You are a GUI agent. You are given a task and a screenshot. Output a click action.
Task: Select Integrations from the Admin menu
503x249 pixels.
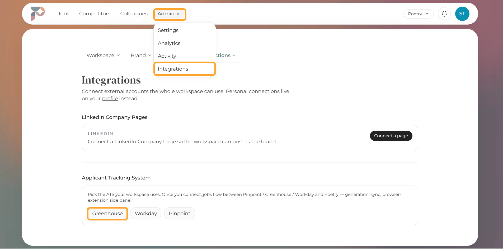pos(185,69)
